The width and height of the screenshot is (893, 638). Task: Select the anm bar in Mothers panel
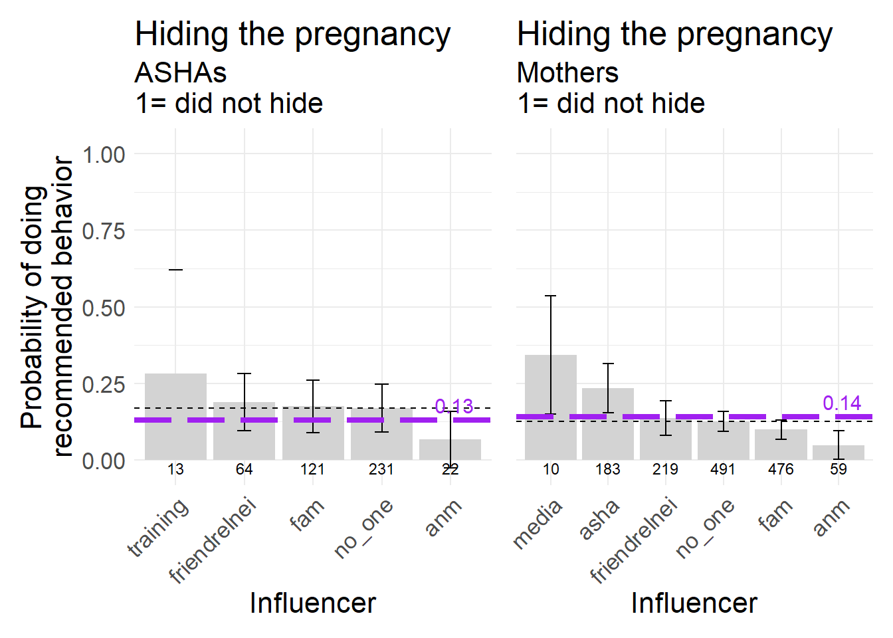(x=839, y=453)
